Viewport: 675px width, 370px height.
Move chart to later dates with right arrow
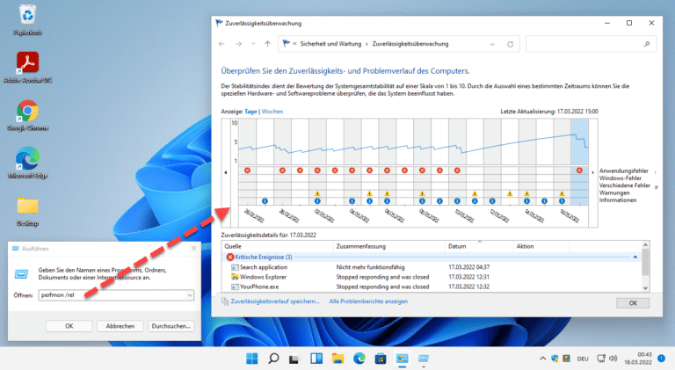(x=592, y=172)
